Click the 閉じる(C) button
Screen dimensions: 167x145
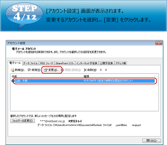pos(151,141)
